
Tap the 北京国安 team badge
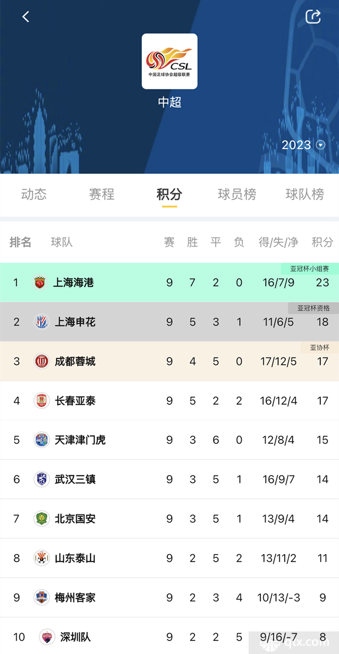(x=41, y=519)
